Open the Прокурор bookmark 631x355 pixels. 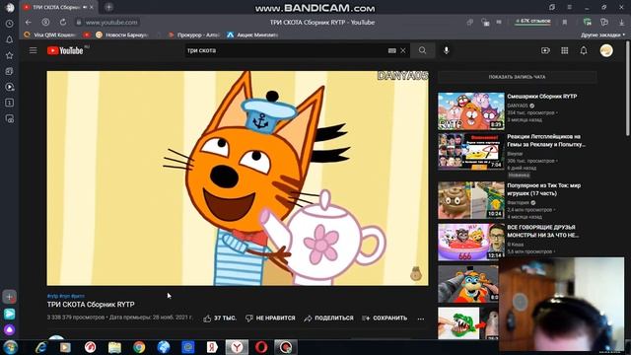(194, 35)
